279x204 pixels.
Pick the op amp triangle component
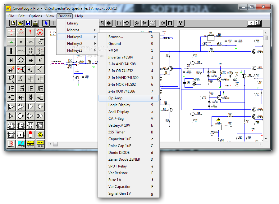[x=11, y=106]
